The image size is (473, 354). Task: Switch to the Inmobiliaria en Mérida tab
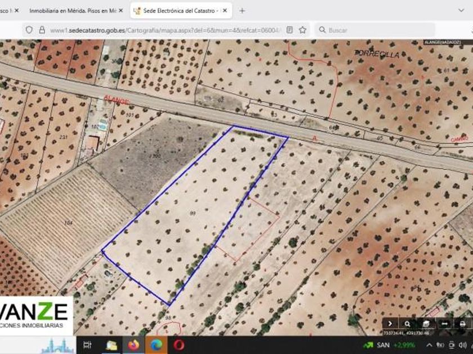[73, 11]
